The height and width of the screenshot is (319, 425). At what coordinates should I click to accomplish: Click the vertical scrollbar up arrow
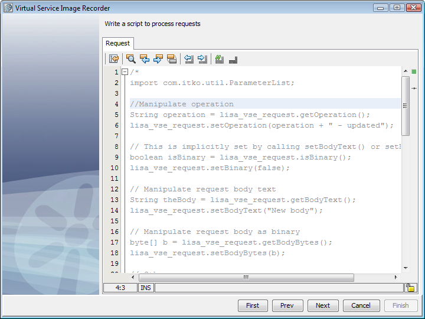pyautogui.click(x=406, y=71)
